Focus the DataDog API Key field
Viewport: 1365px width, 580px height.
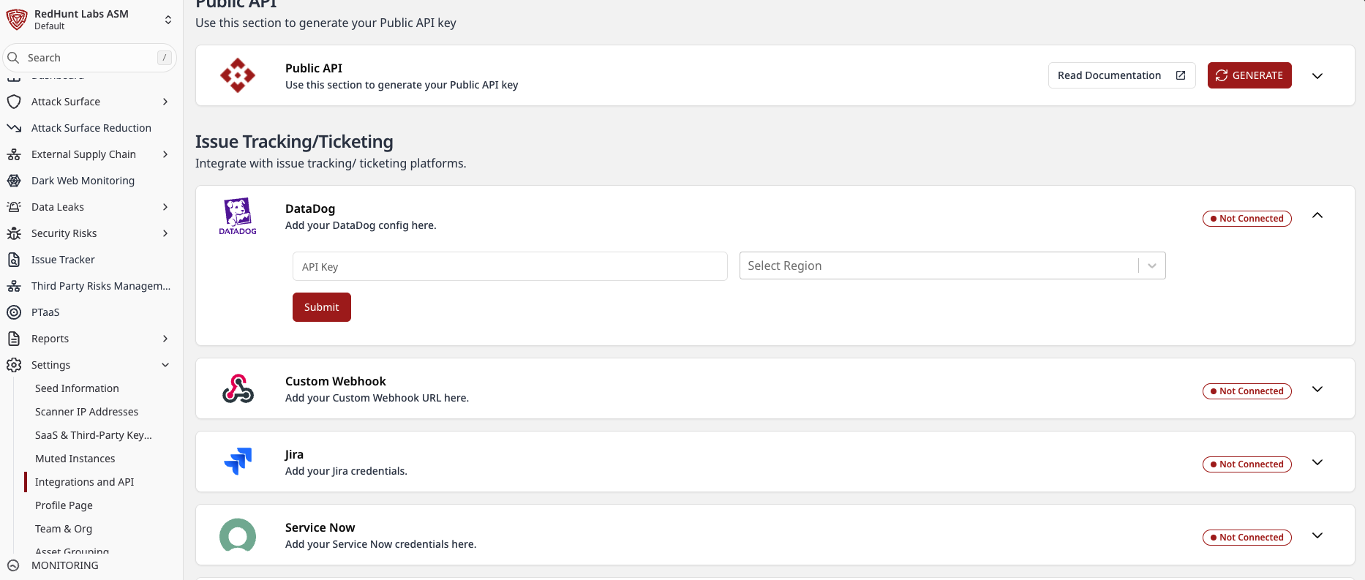(x=509, y=267)
